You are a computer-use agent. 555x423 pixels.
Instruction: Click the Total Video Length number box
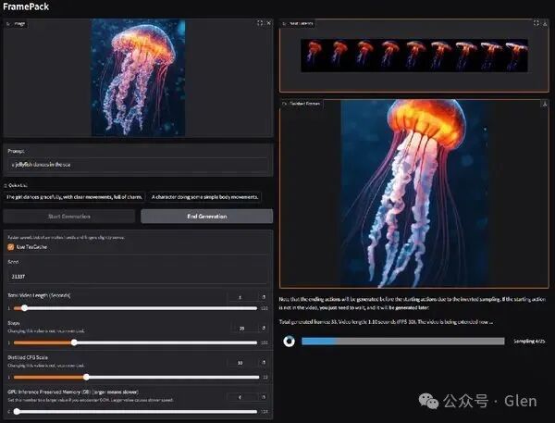[240, 297]
